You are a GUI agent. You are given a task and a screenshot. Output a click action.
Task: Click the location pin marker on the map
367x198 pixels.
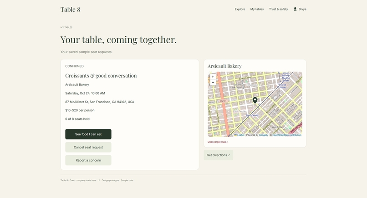click(255, 100)
